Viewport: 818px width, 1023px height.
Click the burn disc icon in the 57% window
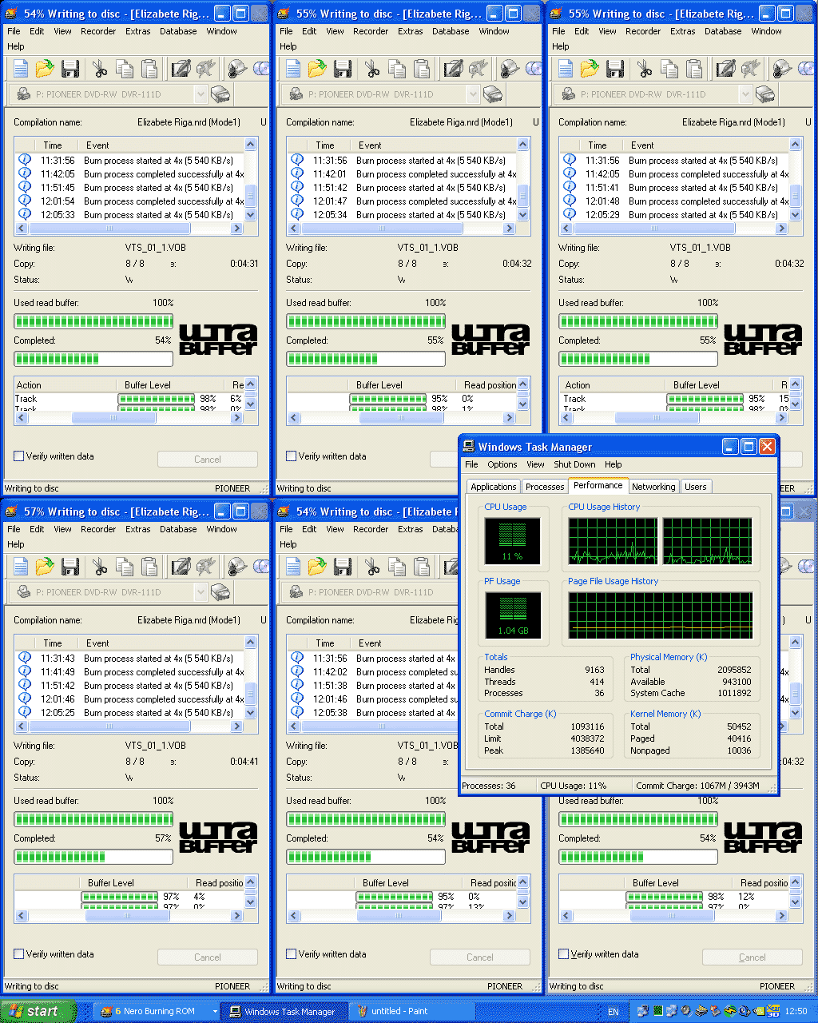click(236, 567)
